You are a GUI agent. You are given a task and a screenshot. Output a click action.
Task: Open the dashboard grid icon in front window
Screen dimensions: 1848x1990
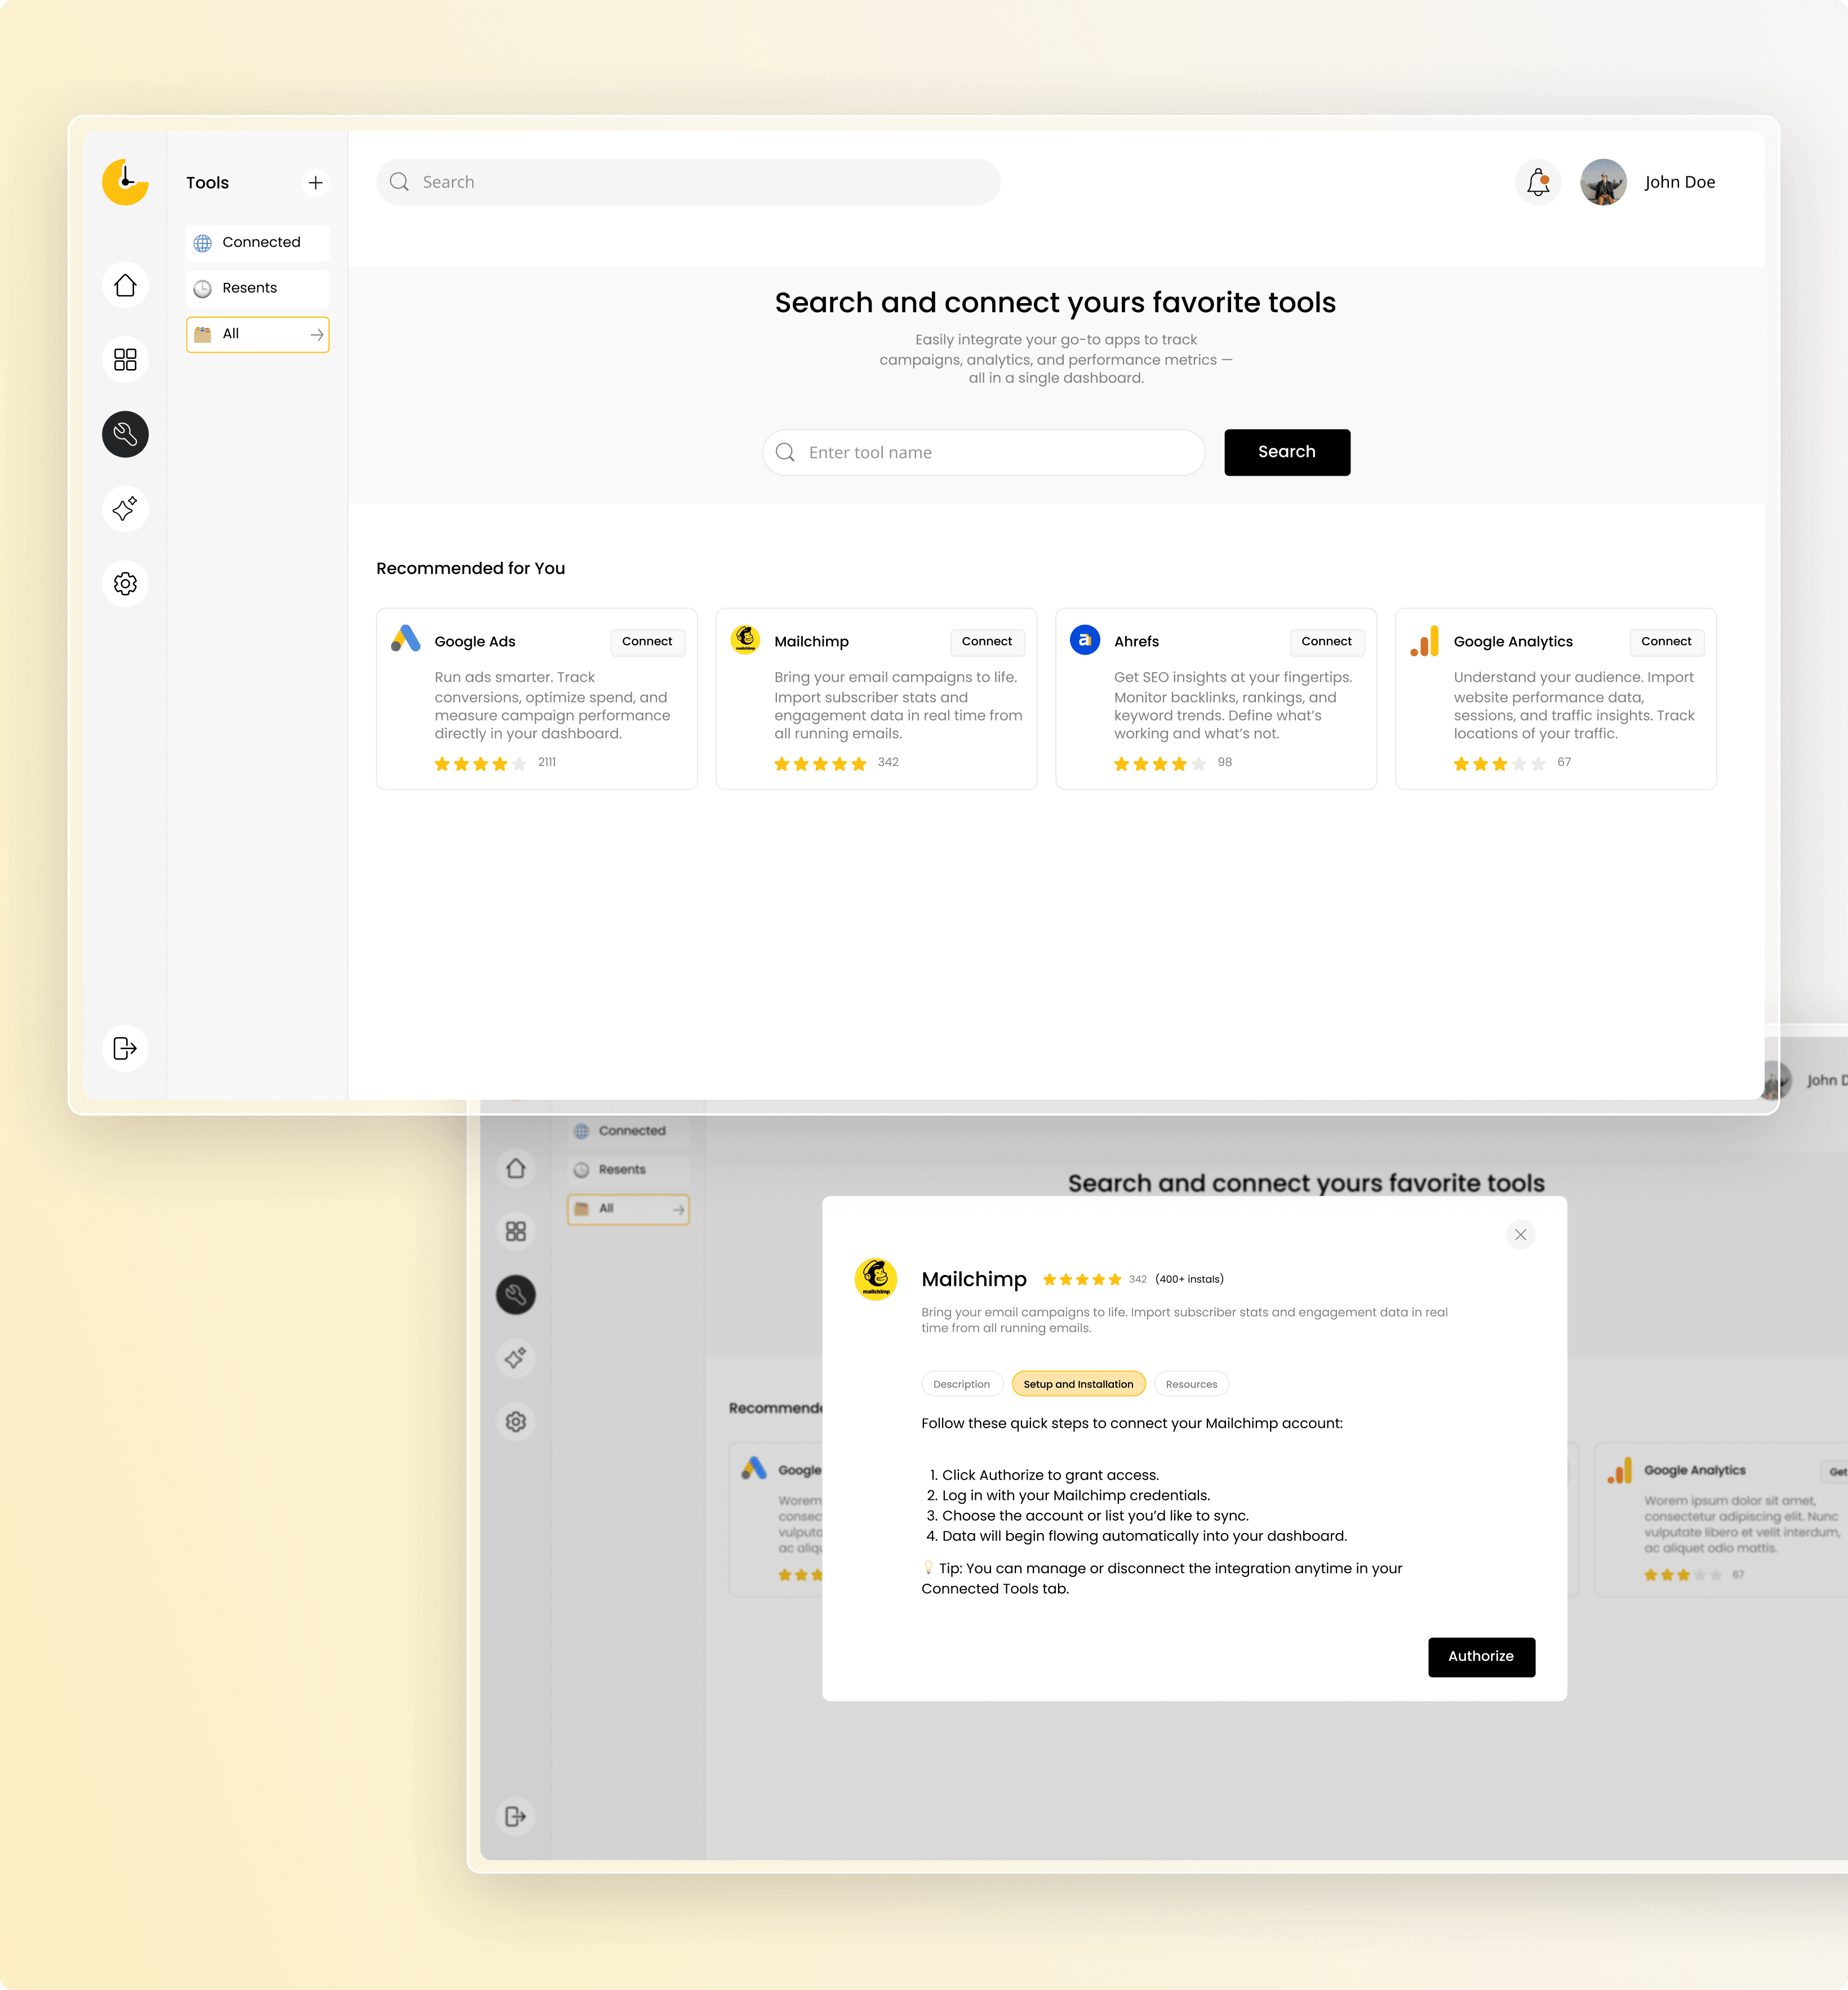(x=125, y=360)
